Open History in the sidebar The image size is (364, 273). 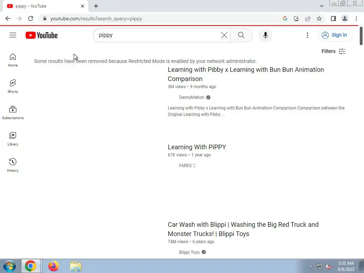(13, 165)
